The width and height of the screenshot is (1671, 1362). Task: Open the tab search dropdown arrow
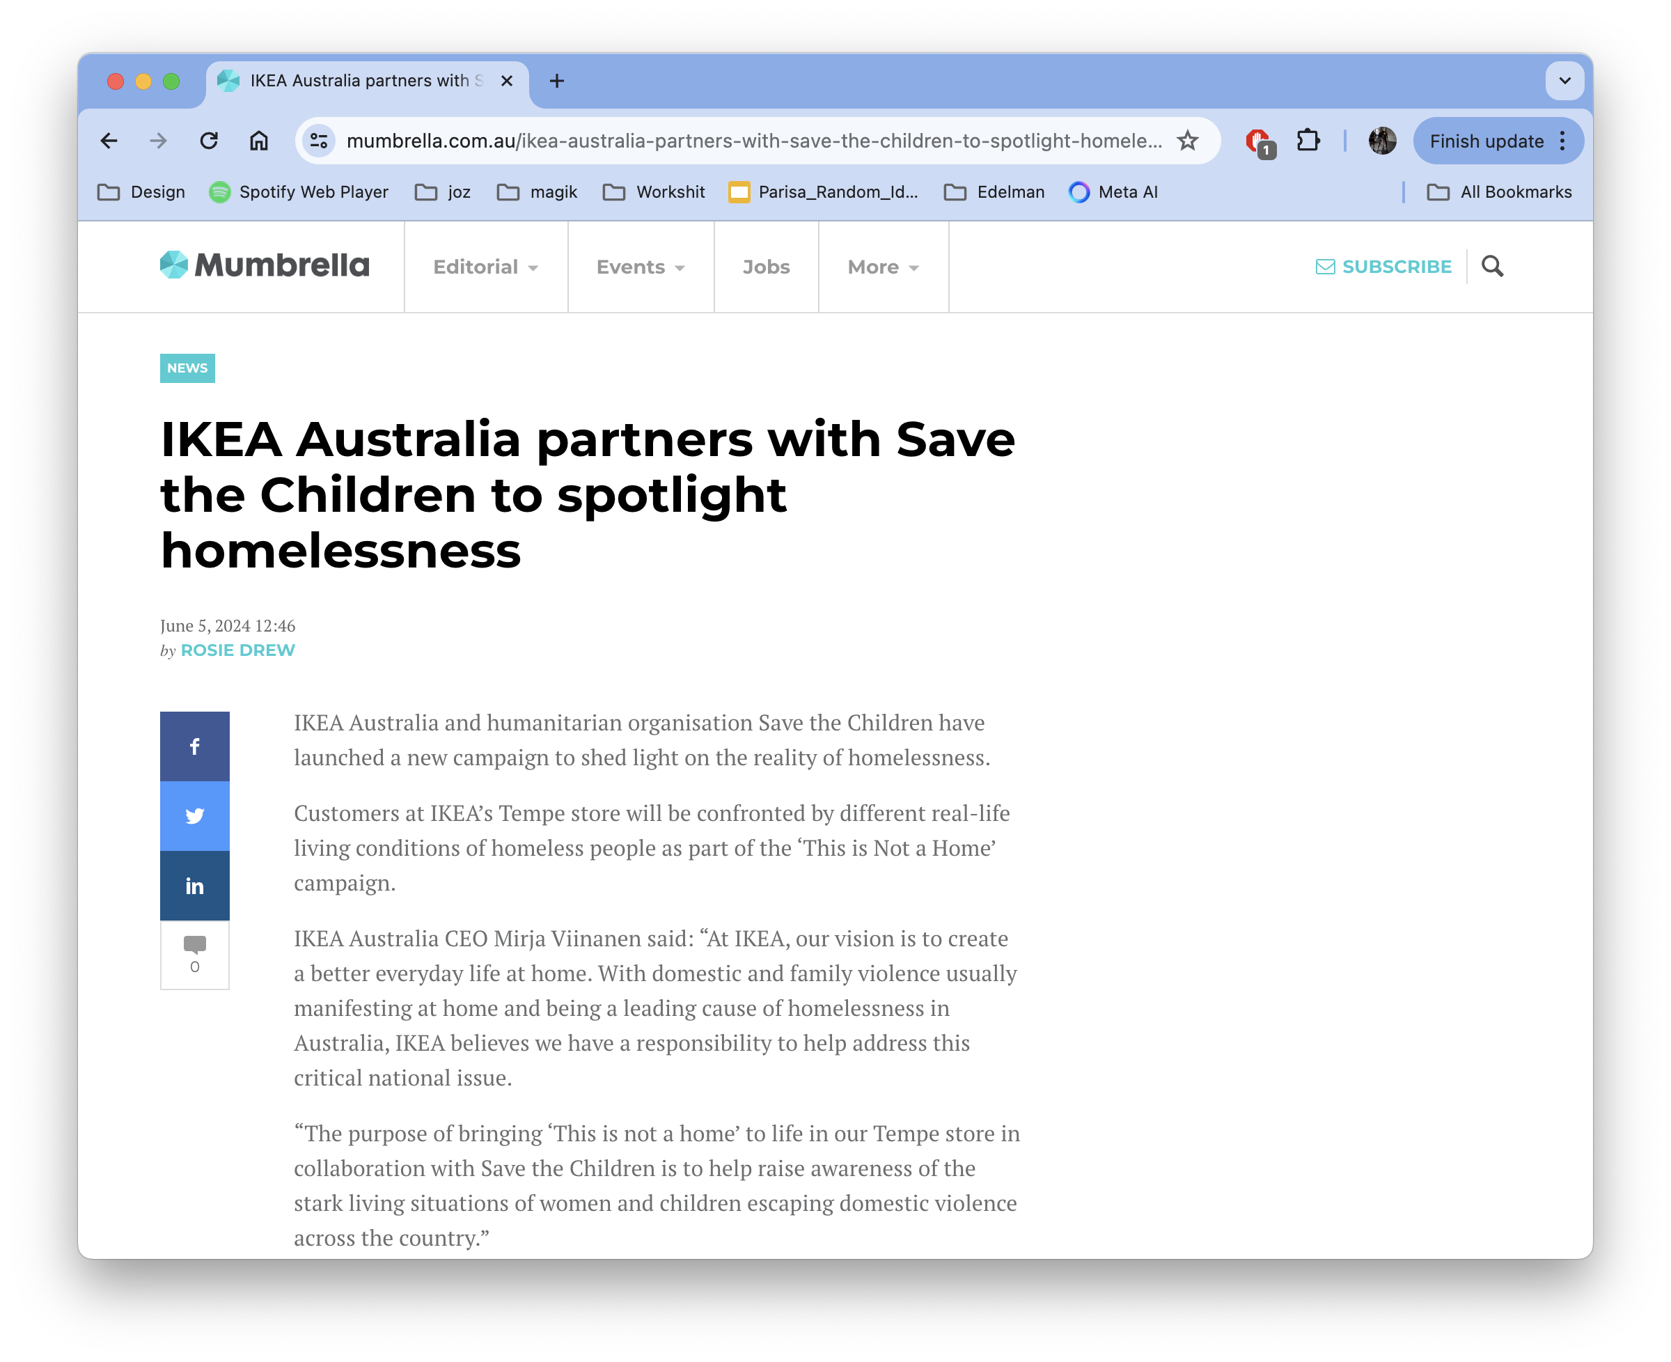(x=1564, y=81)
